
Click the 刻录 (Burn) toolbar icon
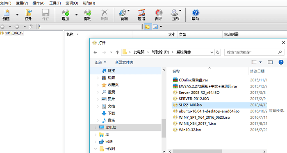pos(159,15)
